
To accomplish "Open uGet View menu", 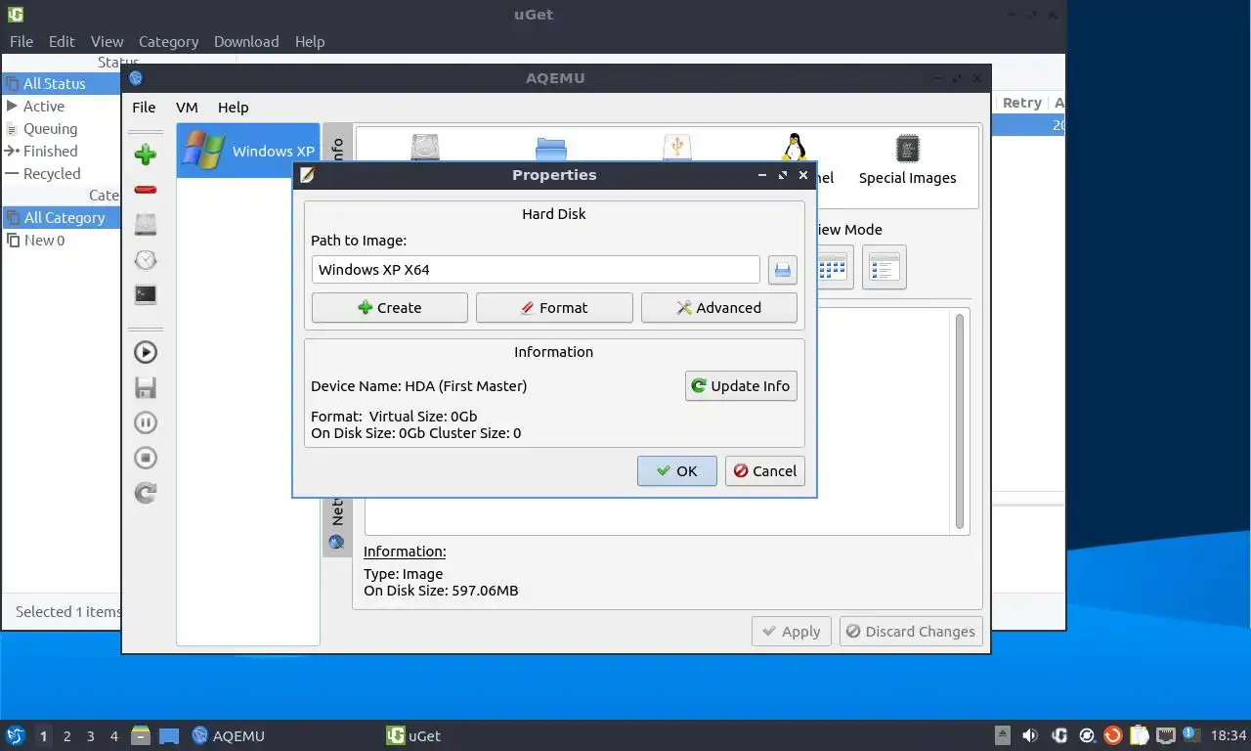I will pyautogui.click(x=107, y=41).
